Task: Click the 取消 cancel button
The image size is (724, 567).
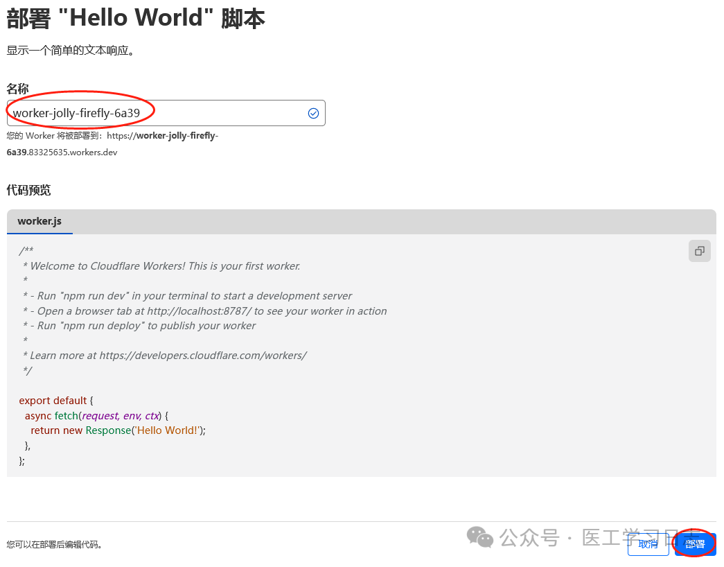Action: tap(648, 544)
